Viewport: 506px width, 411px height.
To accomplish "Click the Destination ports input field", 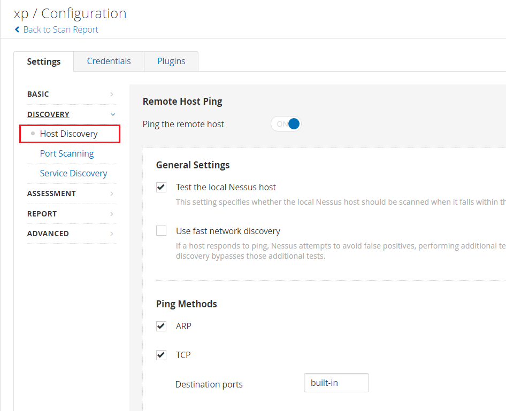I will (x=336, y=383).
